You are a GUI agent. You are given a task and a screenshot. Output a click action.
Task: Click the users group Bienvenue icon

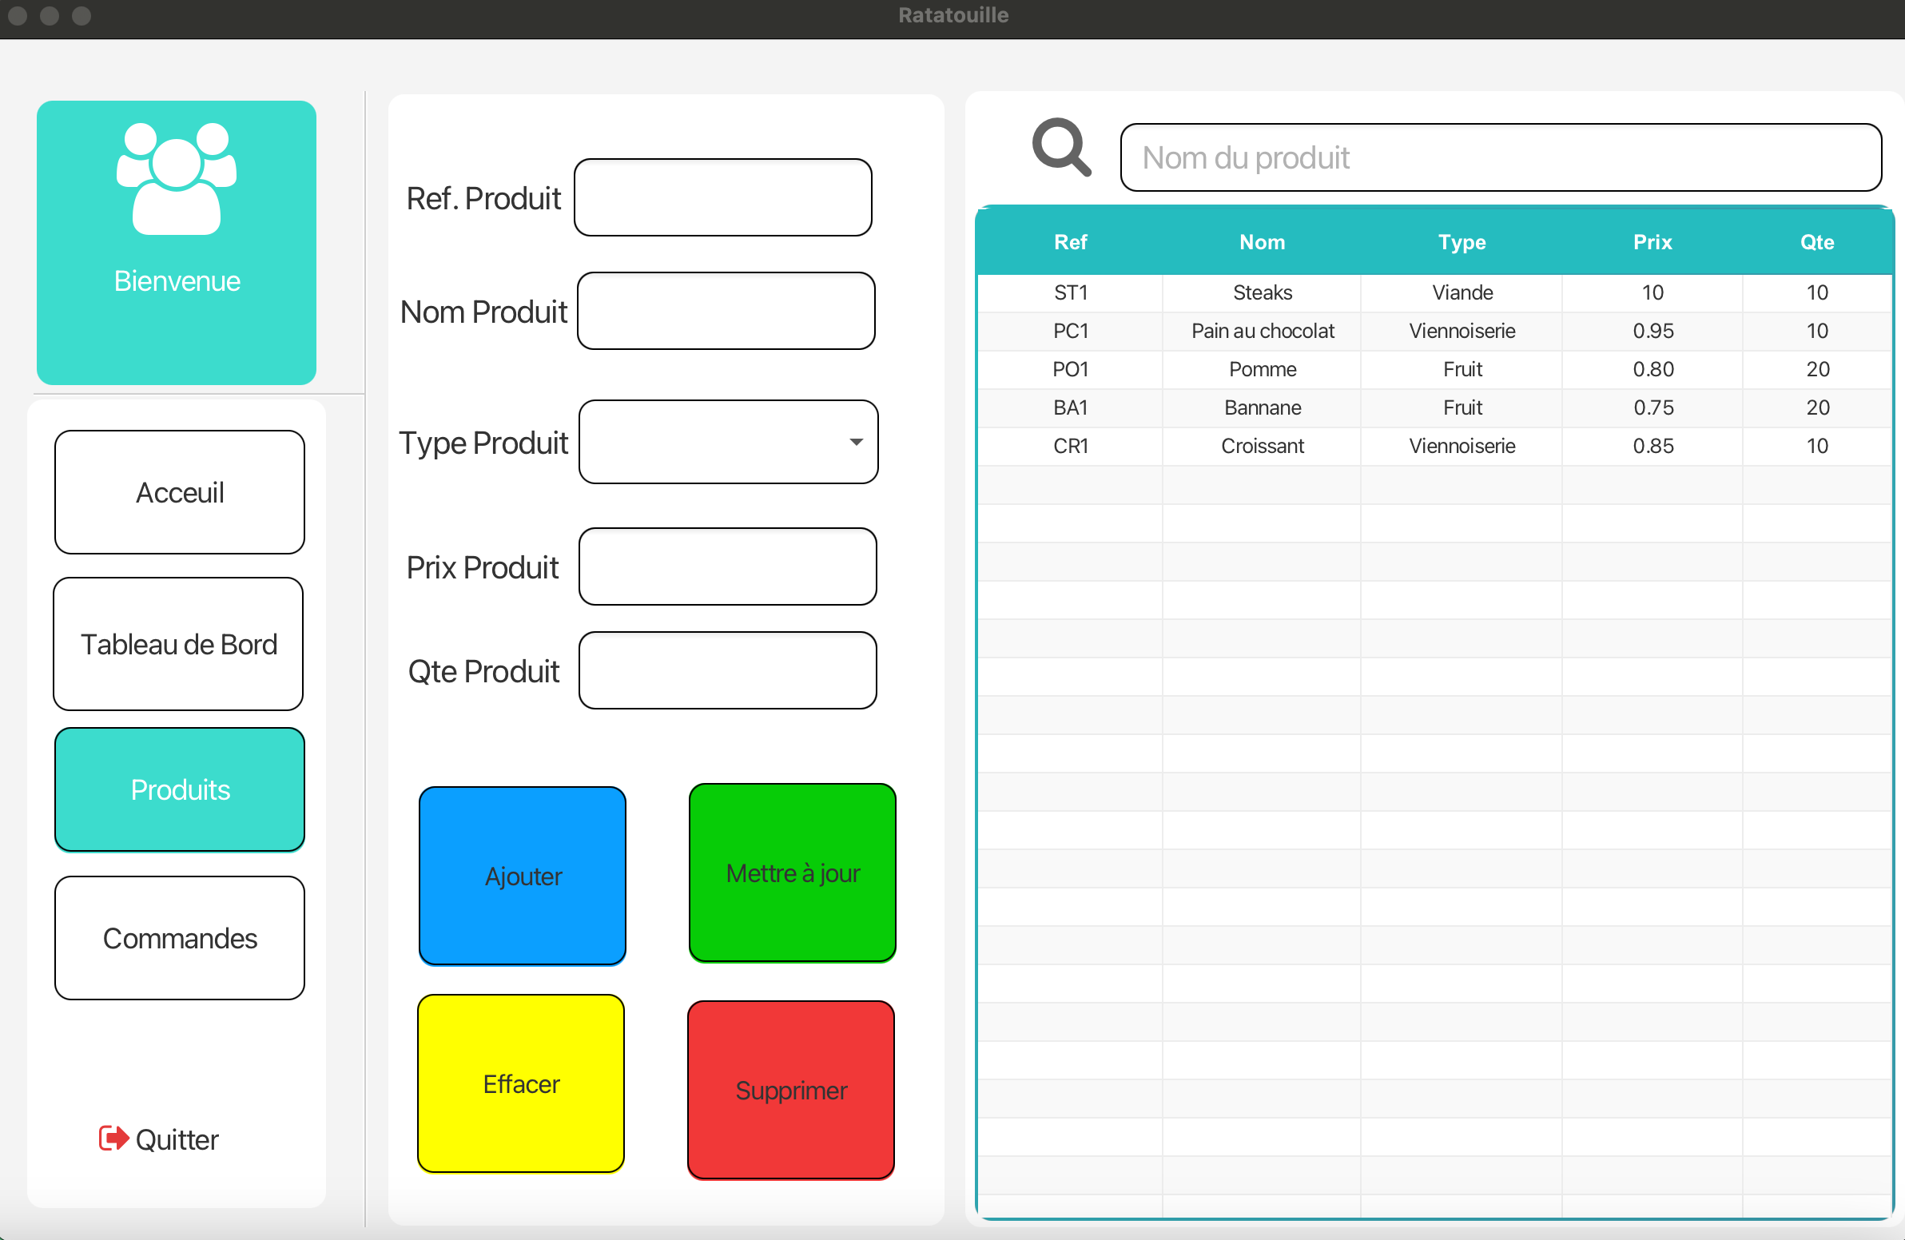(177, 178)
